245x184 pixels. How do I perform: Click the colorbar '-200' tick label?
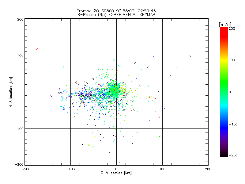tap(233, 155)
